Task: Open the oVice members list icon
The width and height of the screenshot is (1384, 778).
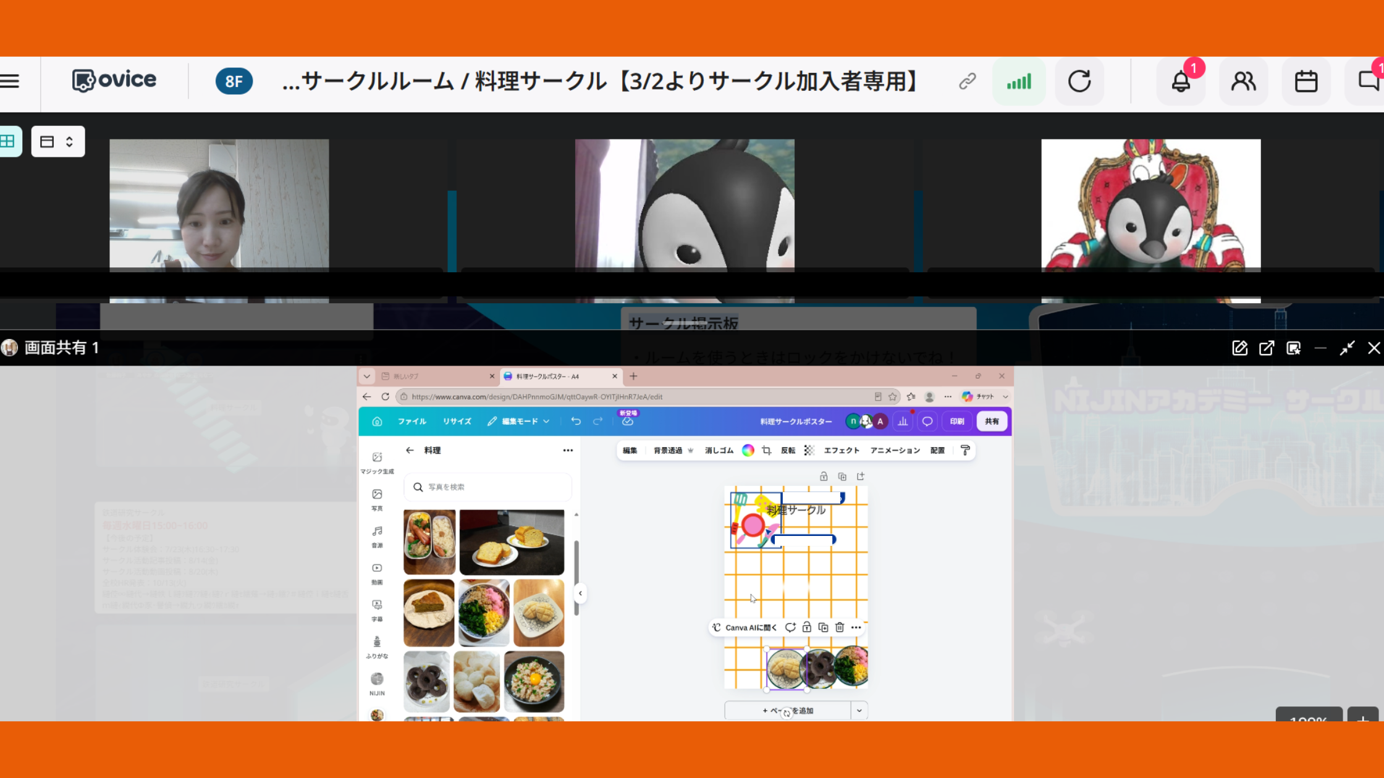Action: point(1243,82)
